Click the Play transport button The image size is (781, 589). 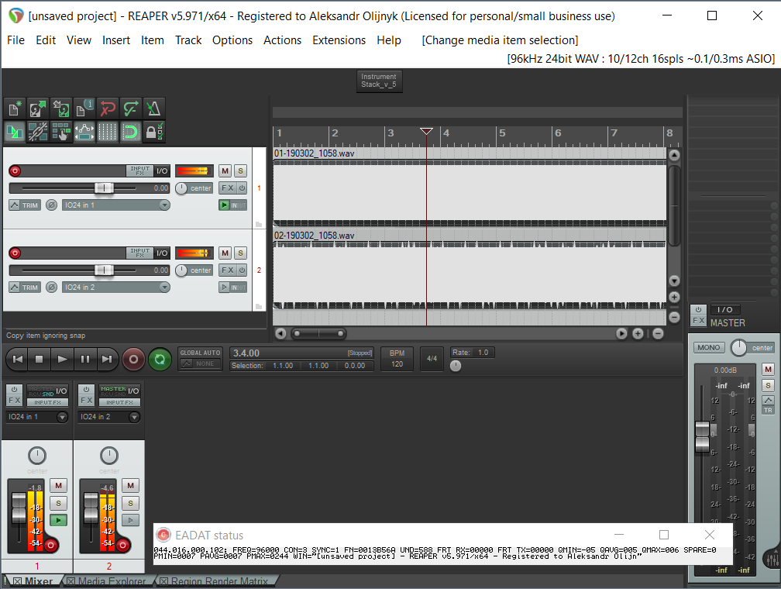62,359
